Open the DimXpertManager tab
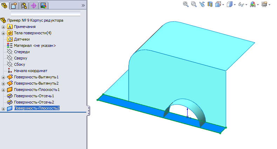This screenshot has height=149, width=277. 34,6
